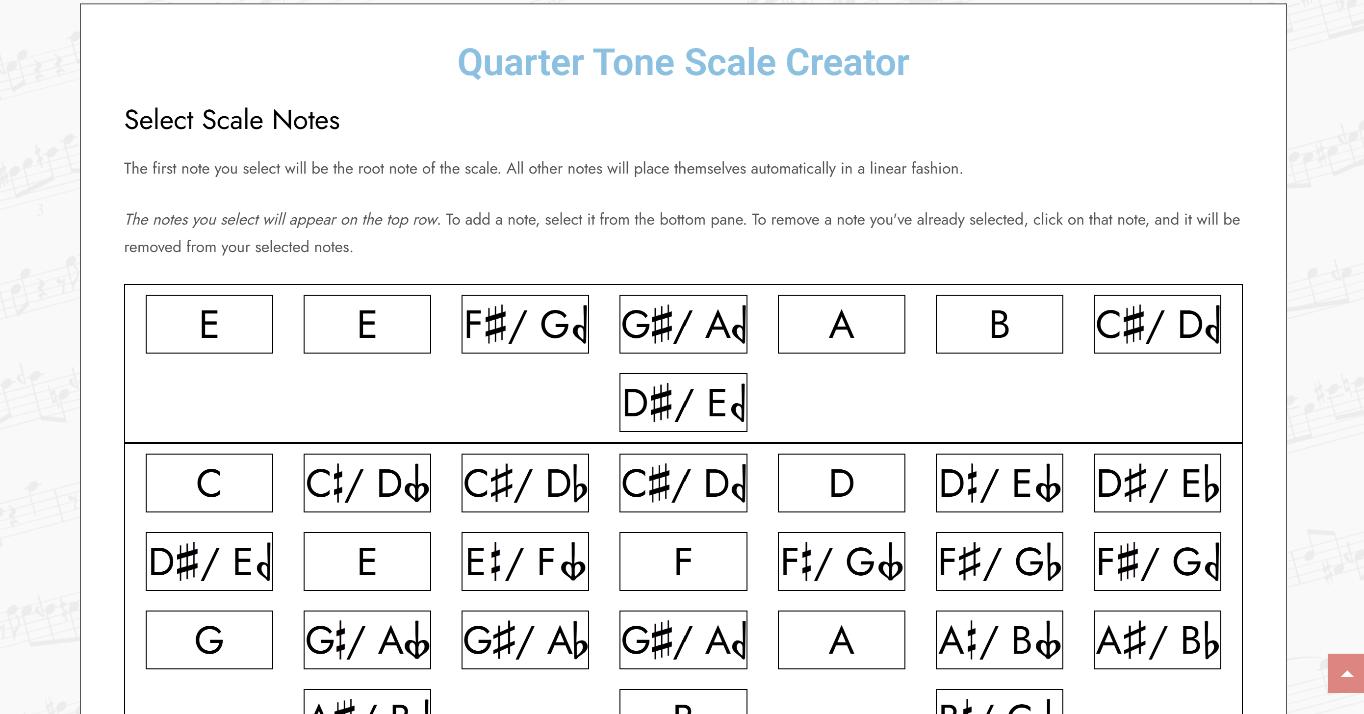Remove C#/Dd from the selected notes

[x=1158, y=323]
